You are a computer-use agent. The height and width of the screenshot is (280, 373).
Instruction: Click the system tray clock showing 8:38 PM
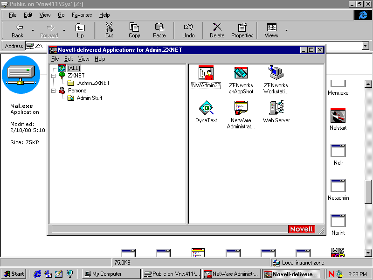(358, 274)
